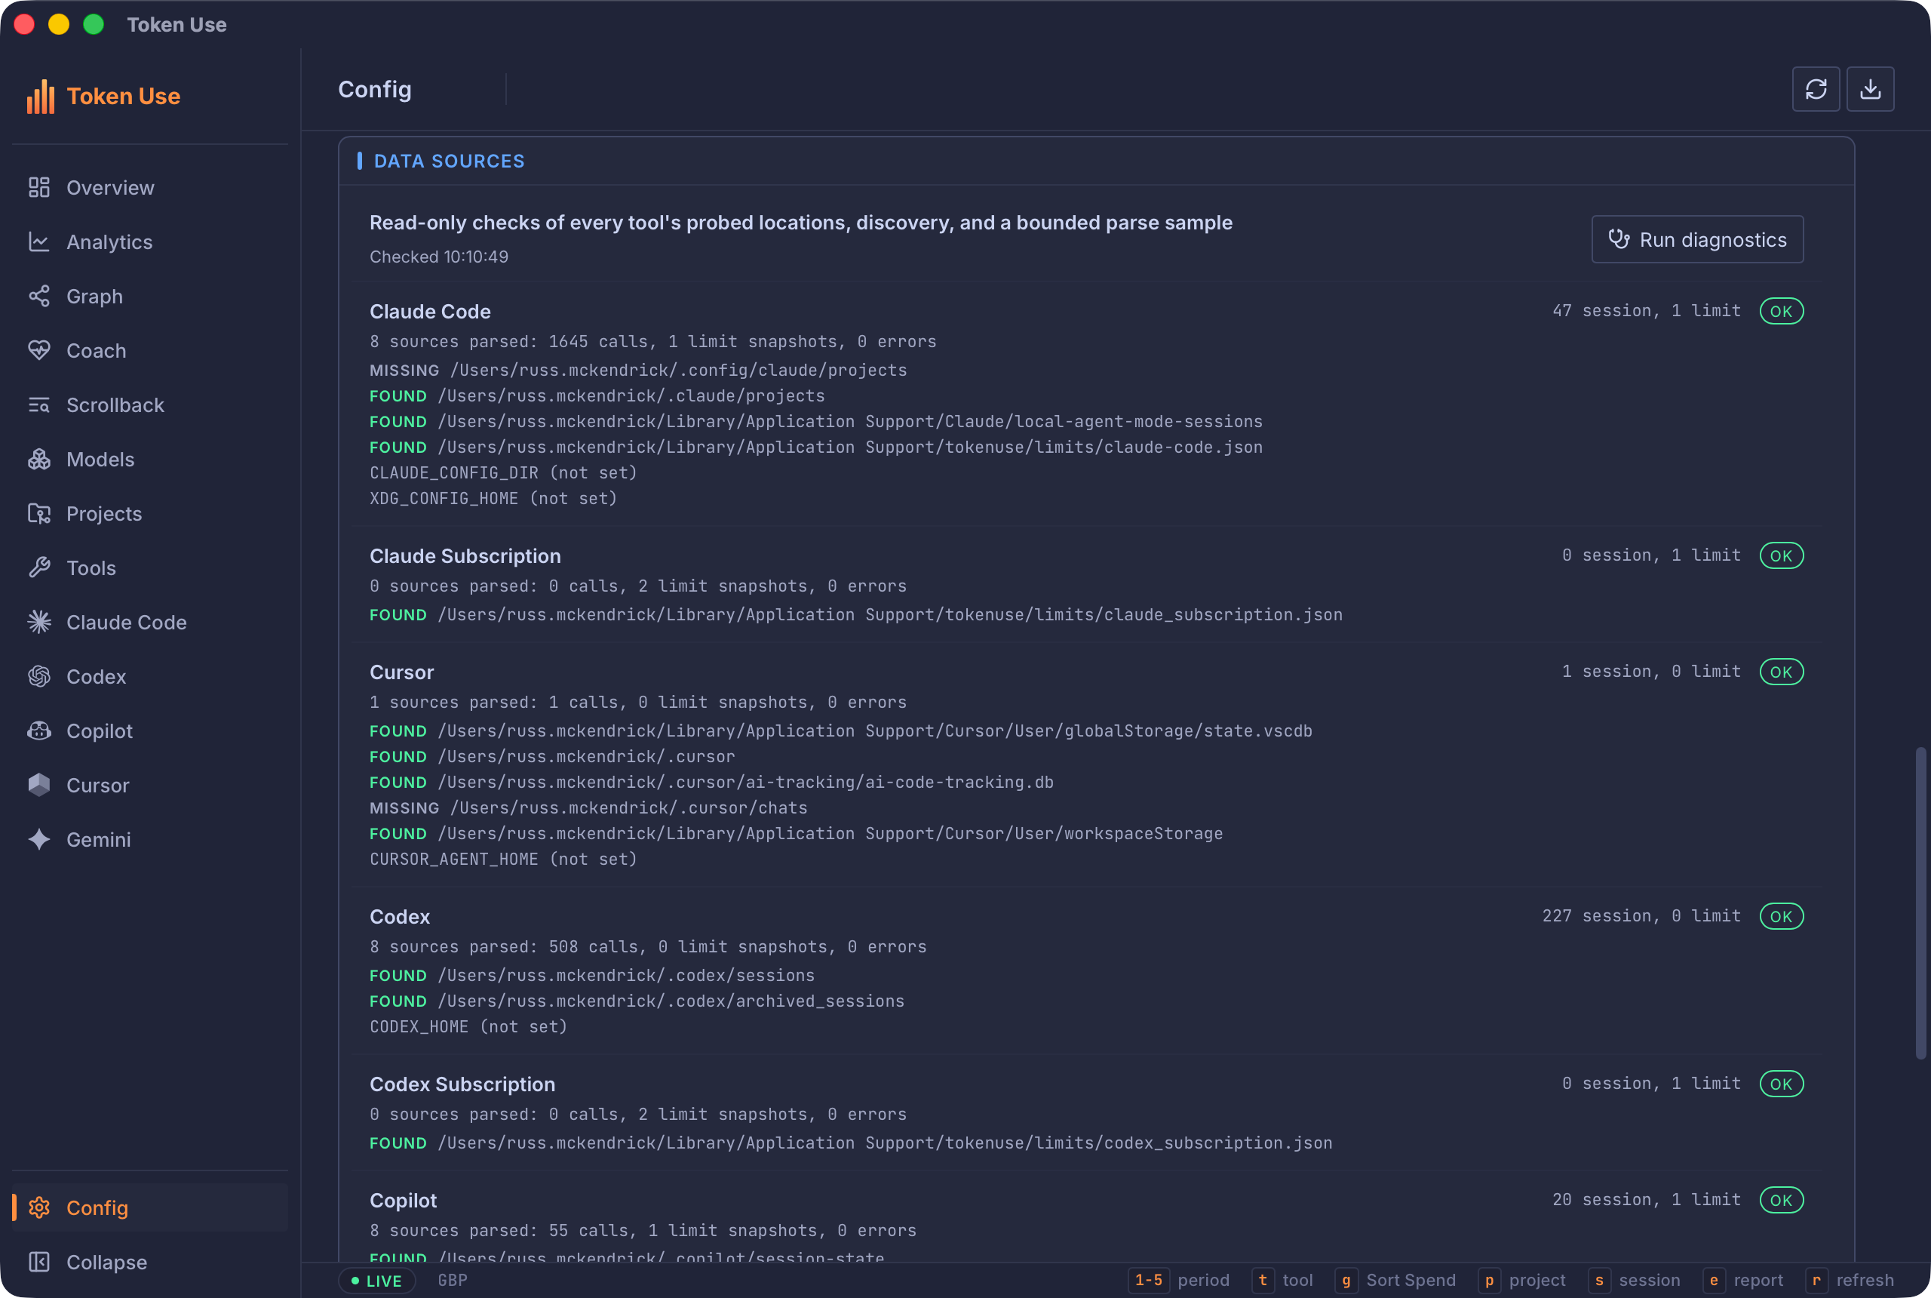Click the 'r' refresh shortcut key
This screenshot has height=1298, width=1931.
[x=1817, y=1280]
